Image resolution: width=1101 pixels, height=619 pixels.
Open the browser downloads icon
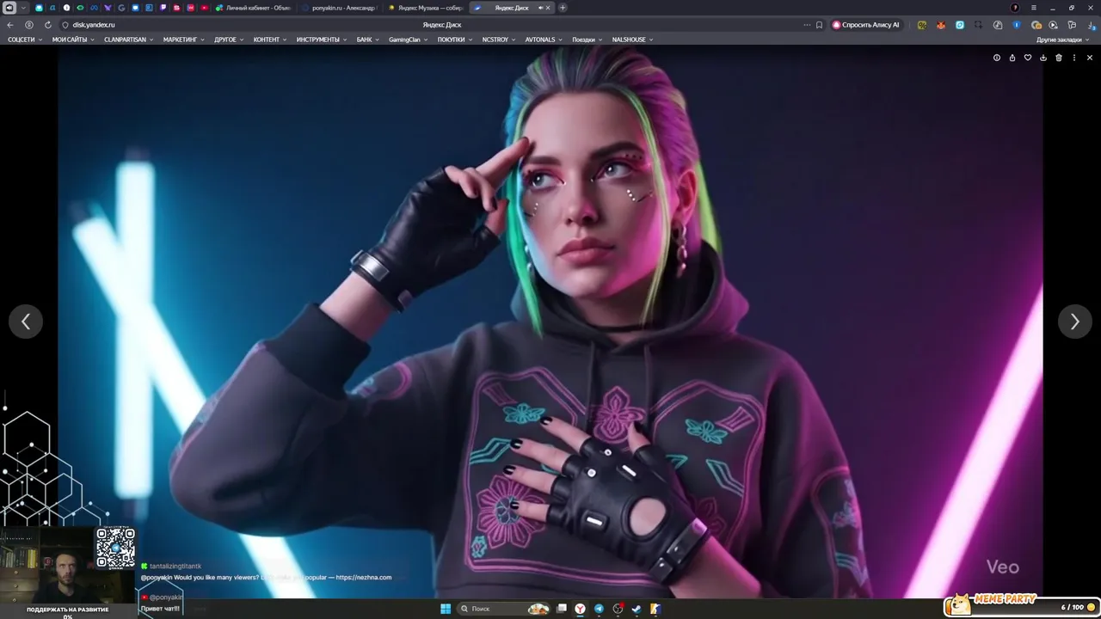[1090, 25]
